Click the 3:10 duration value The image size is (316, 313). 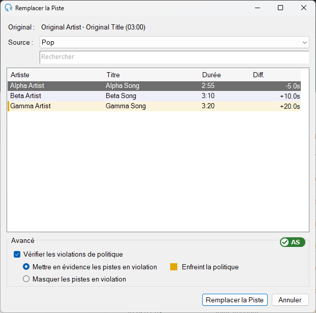(x=208, y=96)
